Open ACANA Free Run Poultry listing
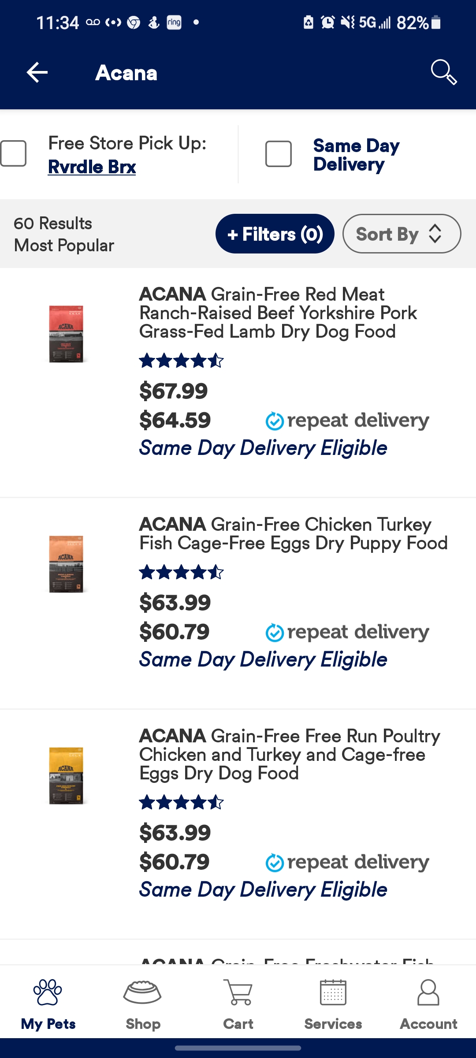 tap(290, 754)
